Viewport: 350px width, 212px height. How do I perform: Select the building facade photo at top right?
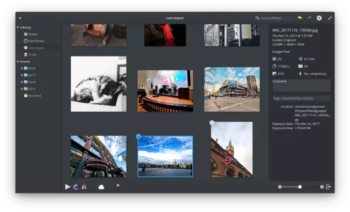[232, 35]
